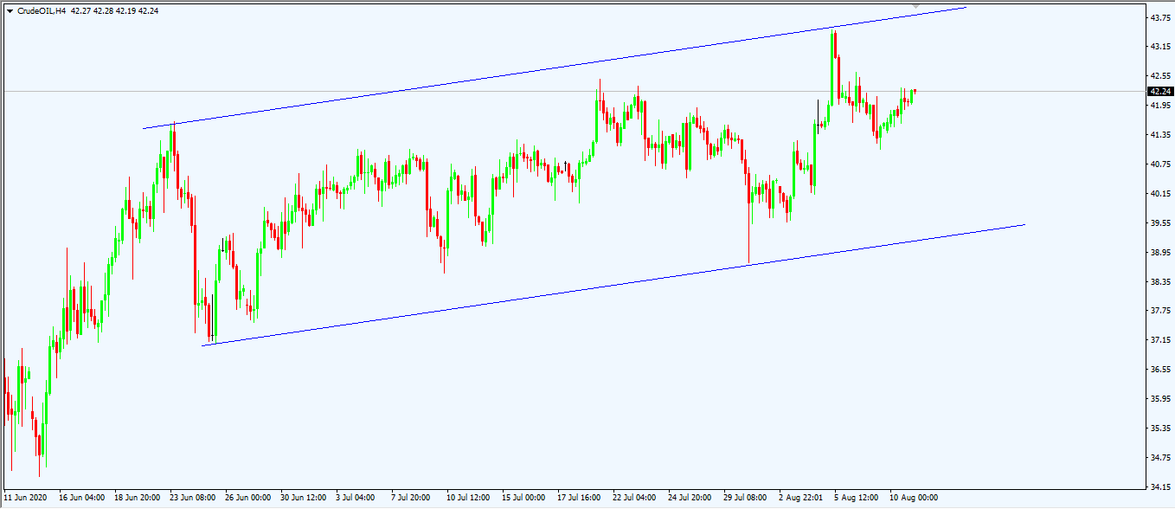Click the 38.35 price axis label
Image resolution: width=1175 pixels, height=509 pixels.
click(1160, 282)
